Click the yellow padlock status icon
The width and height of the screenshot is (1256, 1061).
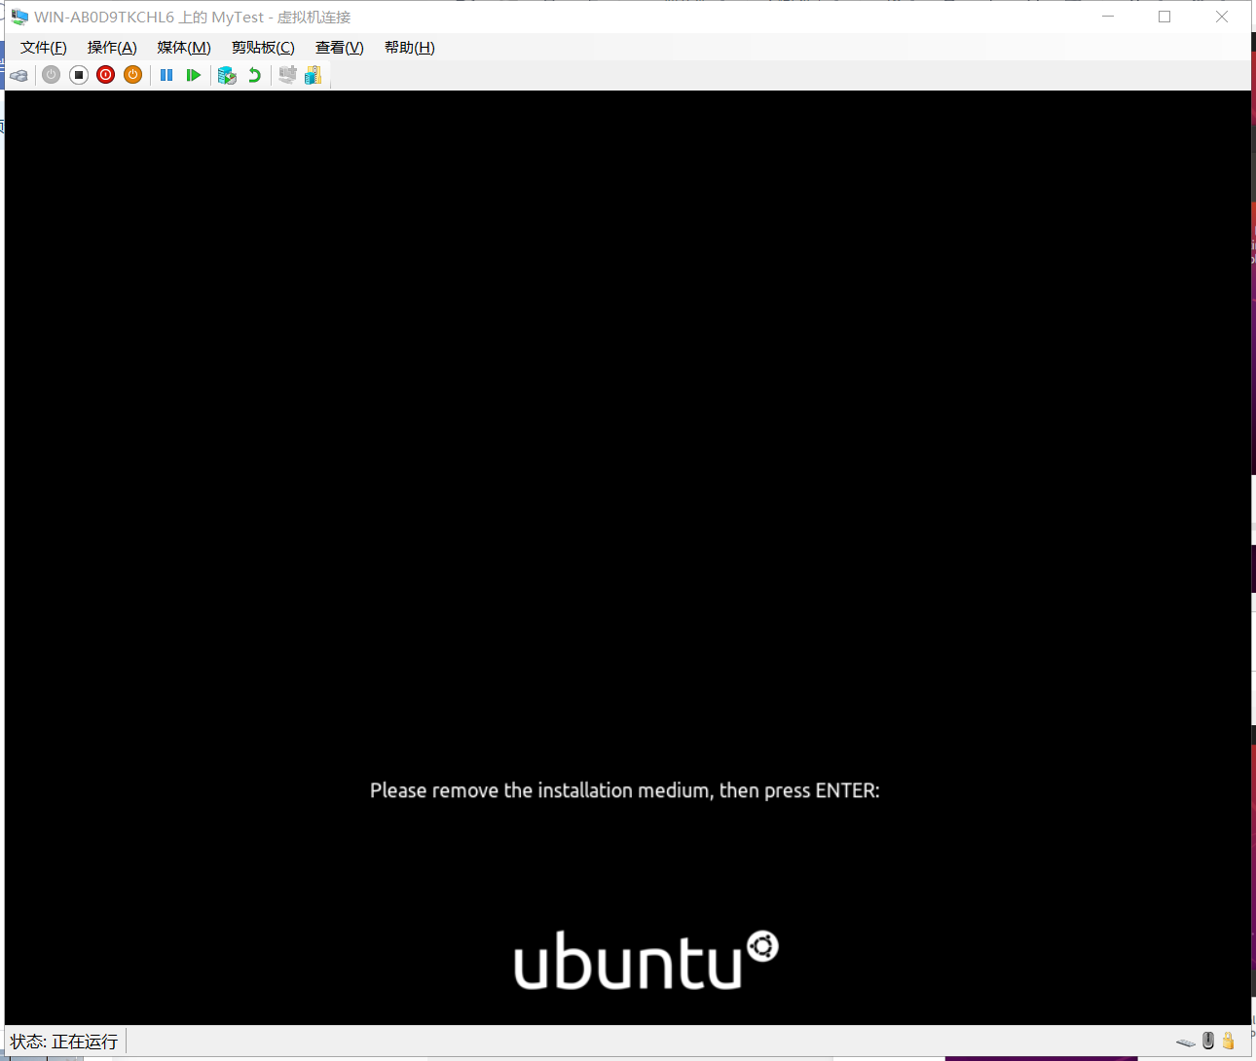[1229, 1041]
